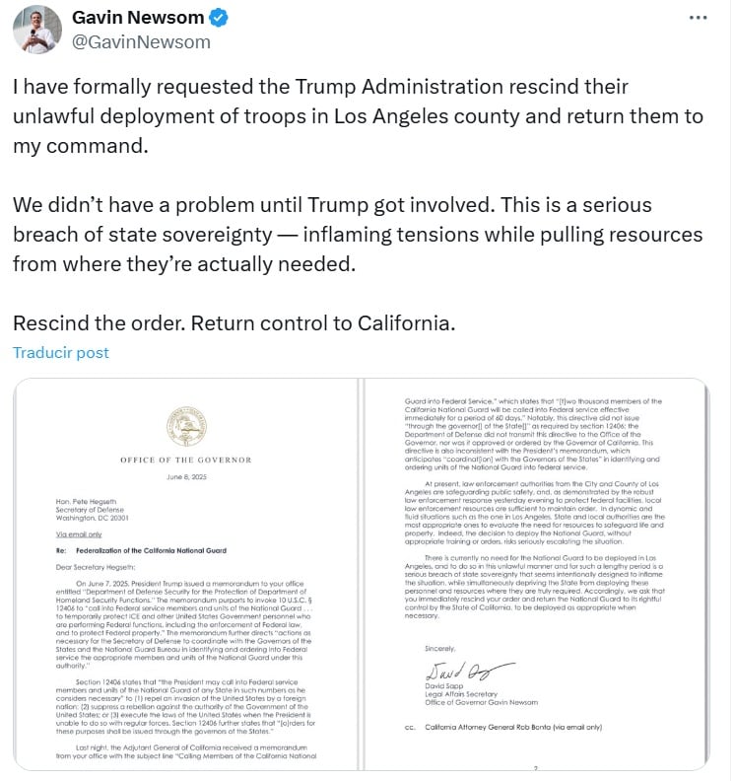Image resolution: width=735 pixels, height=781 pixels.
Task: Click Gavin Newsom's profile avatar
Action: point(36,29)
